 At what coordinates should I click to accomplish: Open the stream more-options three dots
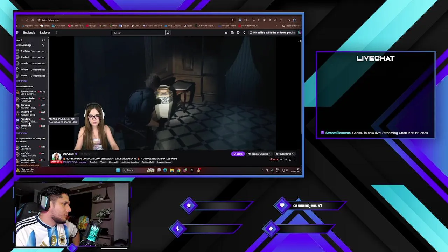pyautogui.click(x=295, y=160)
